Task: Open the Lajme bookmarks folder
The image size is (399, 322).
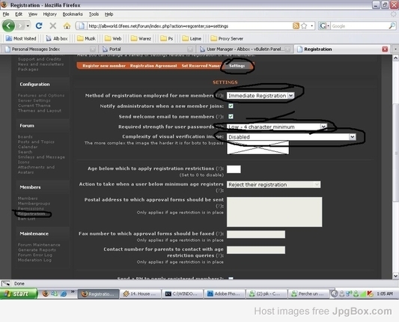Action: tap(192, 38)
